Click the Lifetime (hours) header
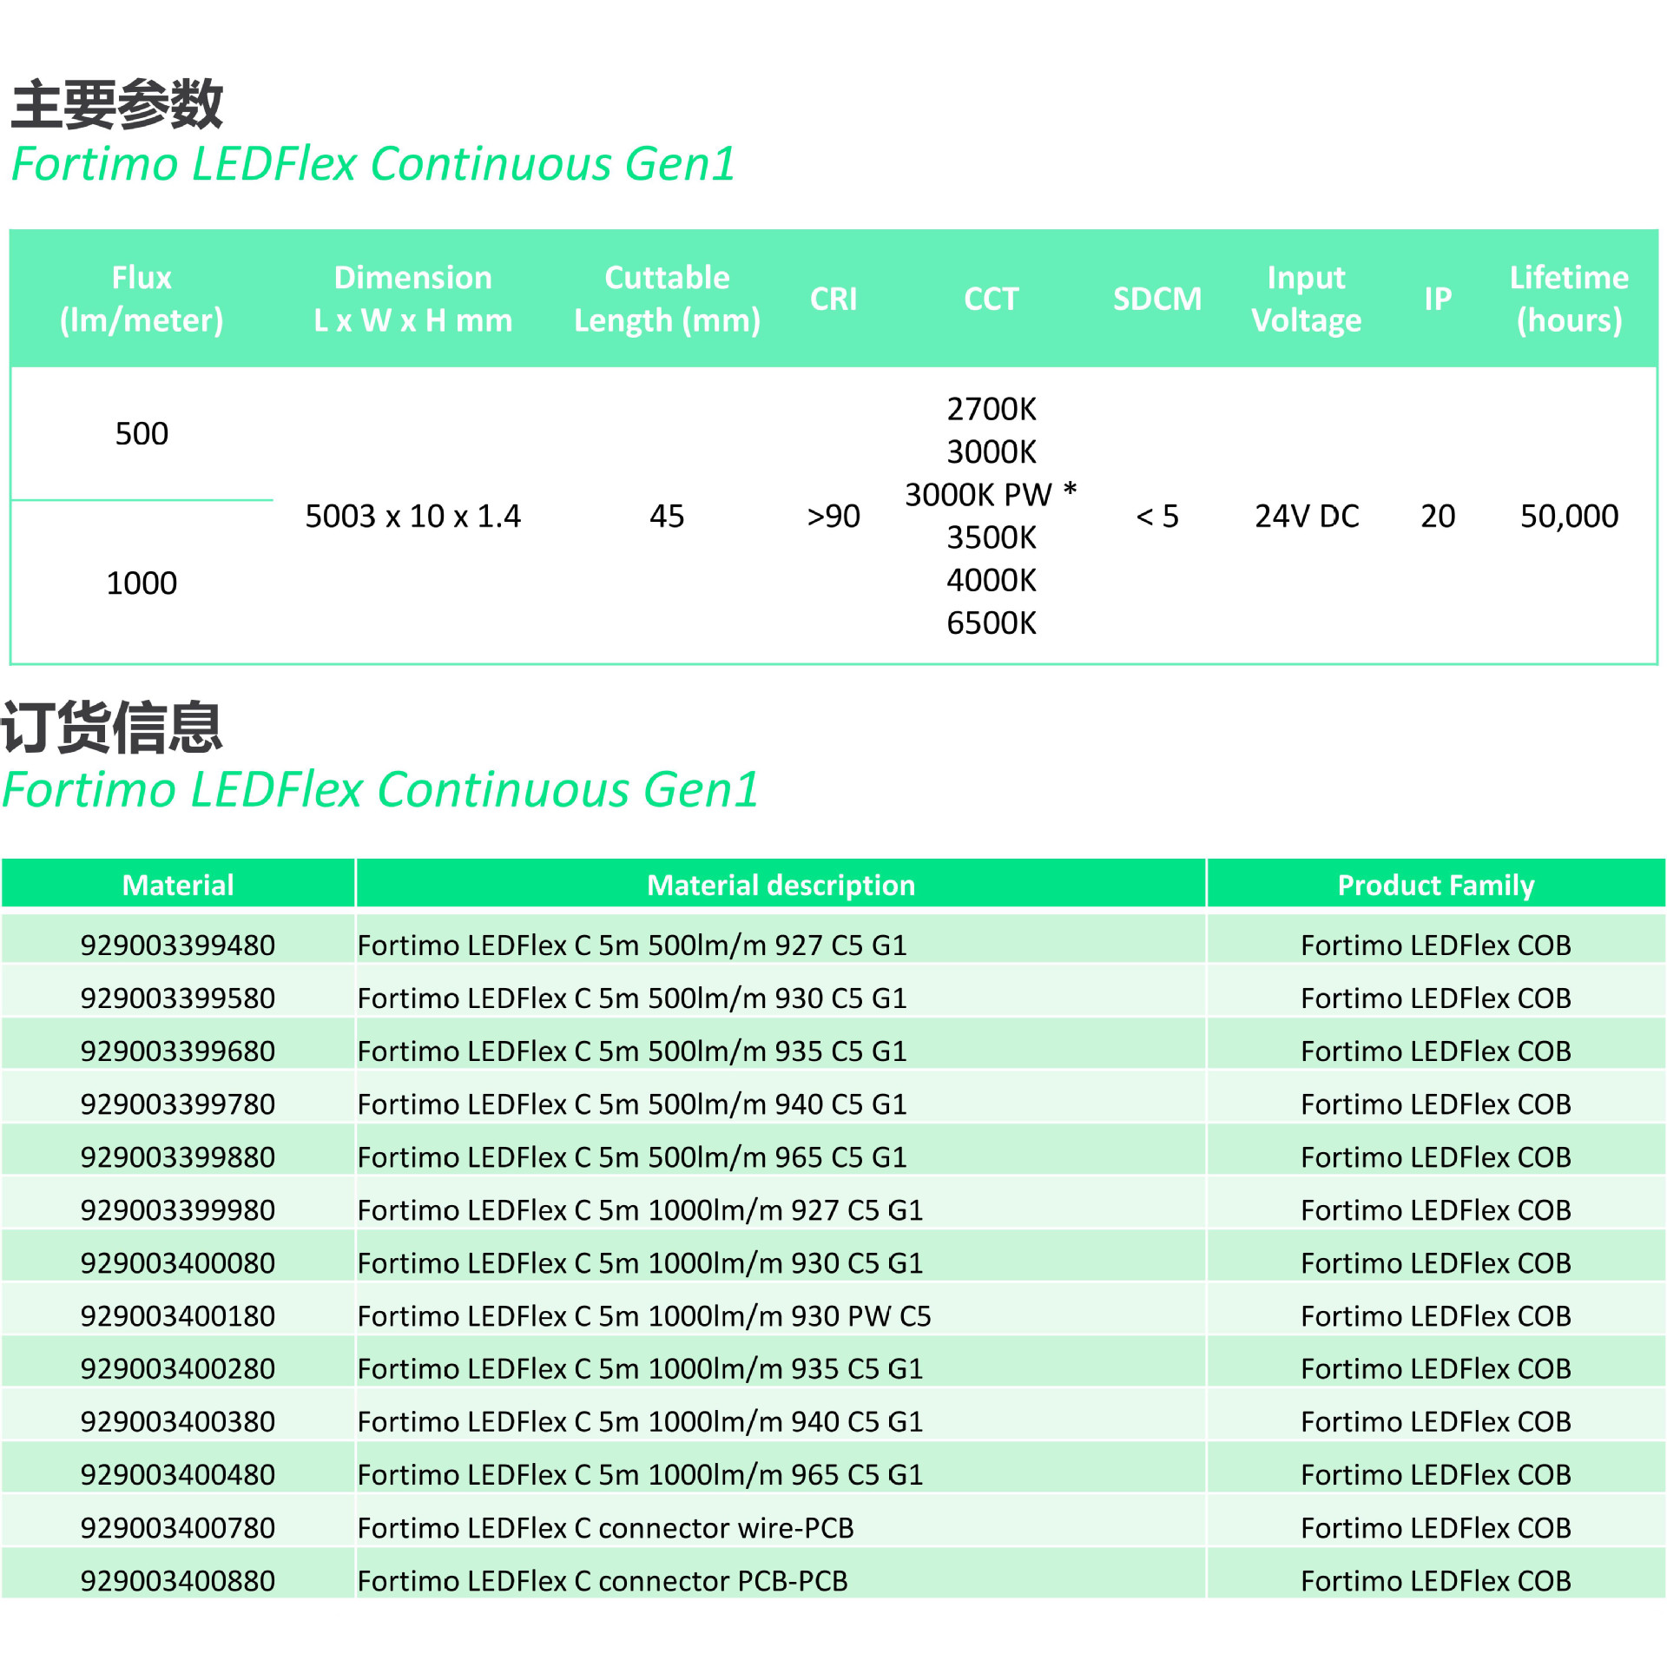Image resolution: width=1667 pixels, height=1667 pixels. [x=1569, y=299]
